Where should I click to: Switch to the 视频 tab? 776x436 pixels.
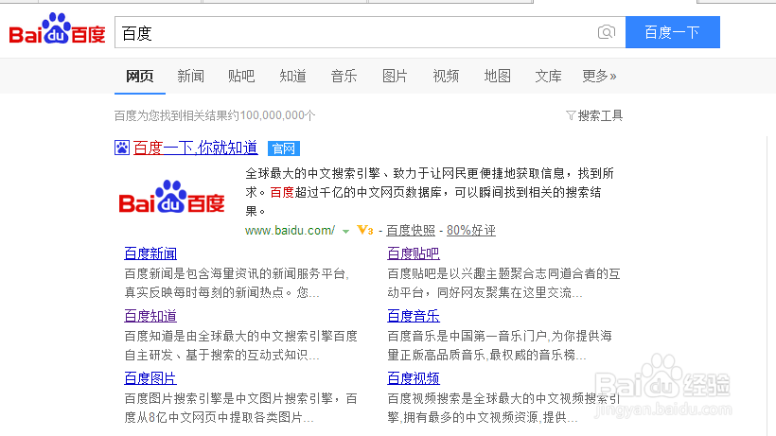446,76
